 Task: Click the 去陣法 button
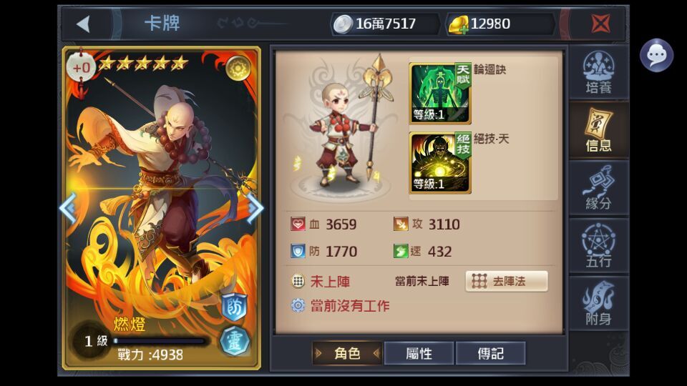(x=507, y=281)
